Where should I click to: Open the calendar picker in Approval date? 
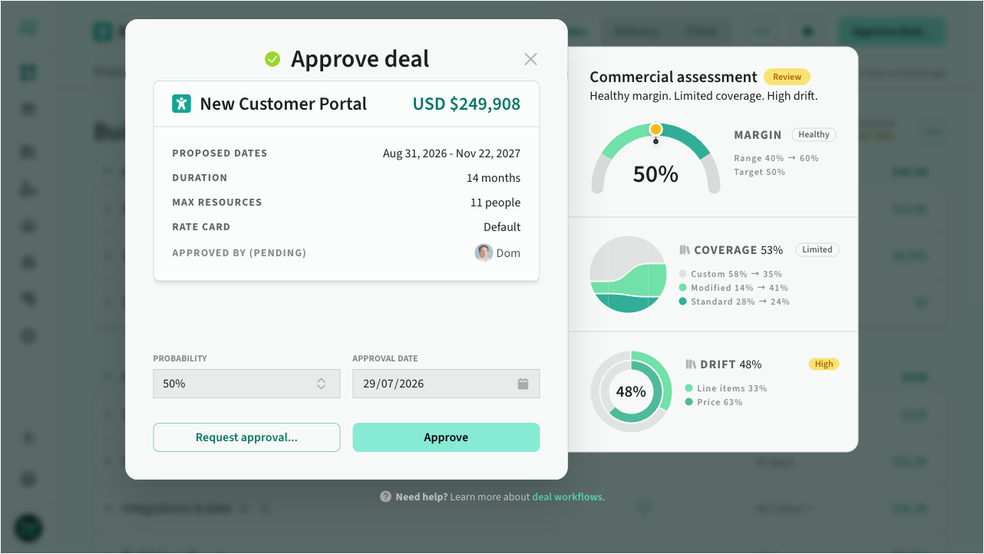pos(523,384)
